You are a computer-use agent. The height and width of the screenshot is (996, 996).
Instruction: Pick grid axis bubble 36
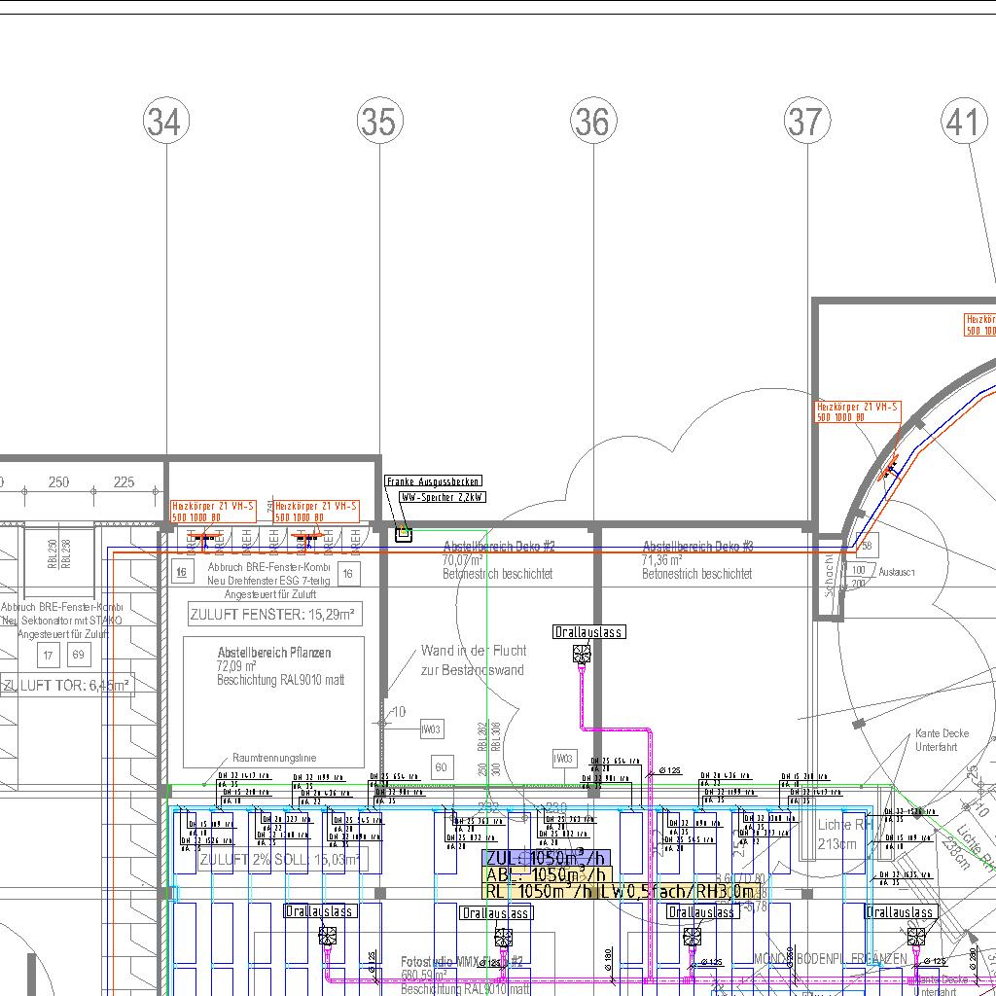592,122
